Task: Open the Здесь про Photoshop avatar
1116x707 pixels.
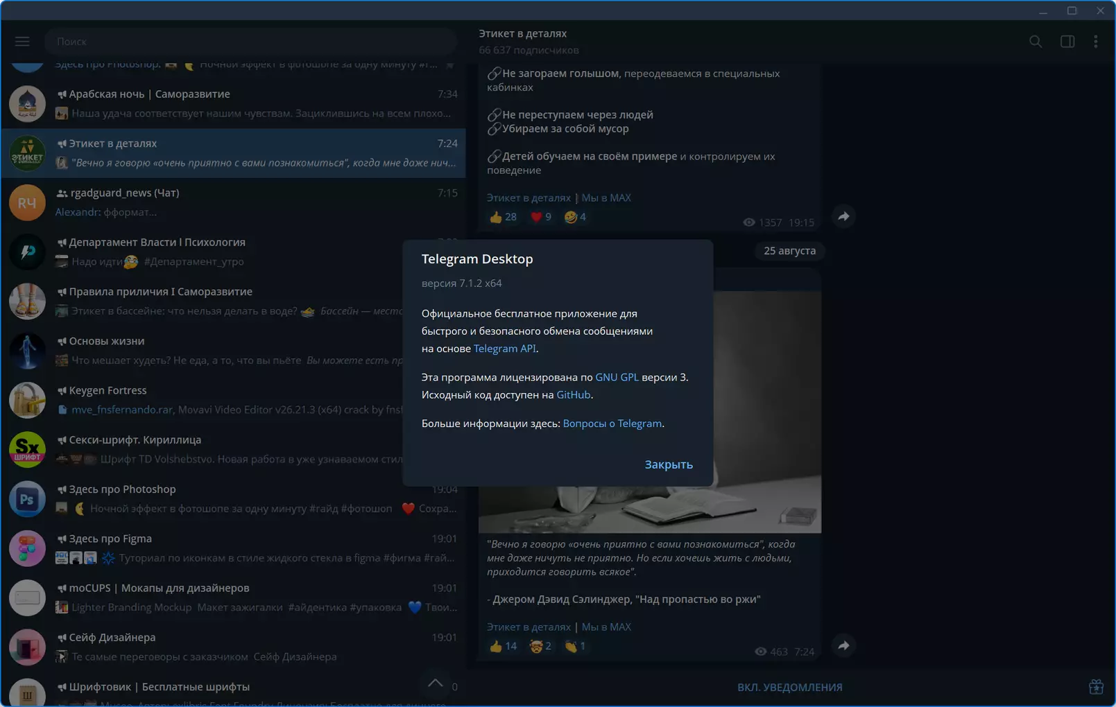Action: tap(27, 499)
